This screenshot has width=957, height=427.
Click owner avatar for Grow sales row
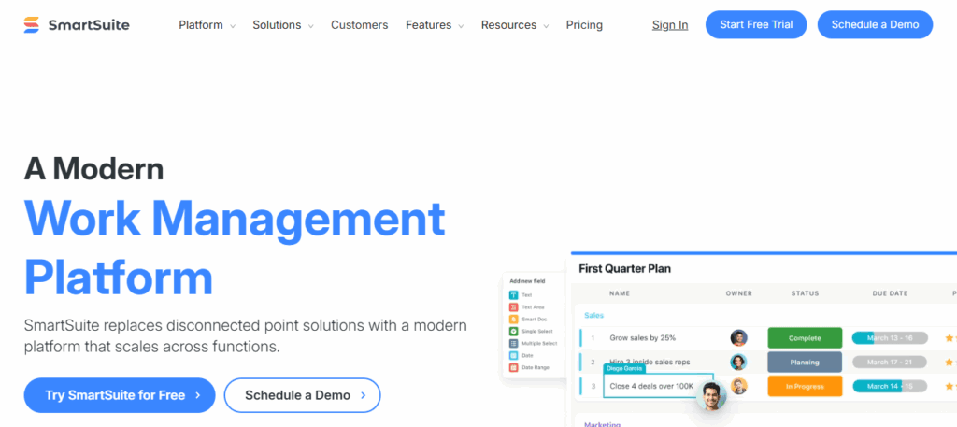tap(738, 338)
